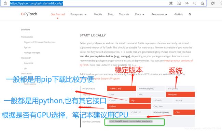The height and width of the screenshot is (131, 222).
Task: Select the ROCm 4.2 (beta) compute platform
Action: tap(162, 112)
